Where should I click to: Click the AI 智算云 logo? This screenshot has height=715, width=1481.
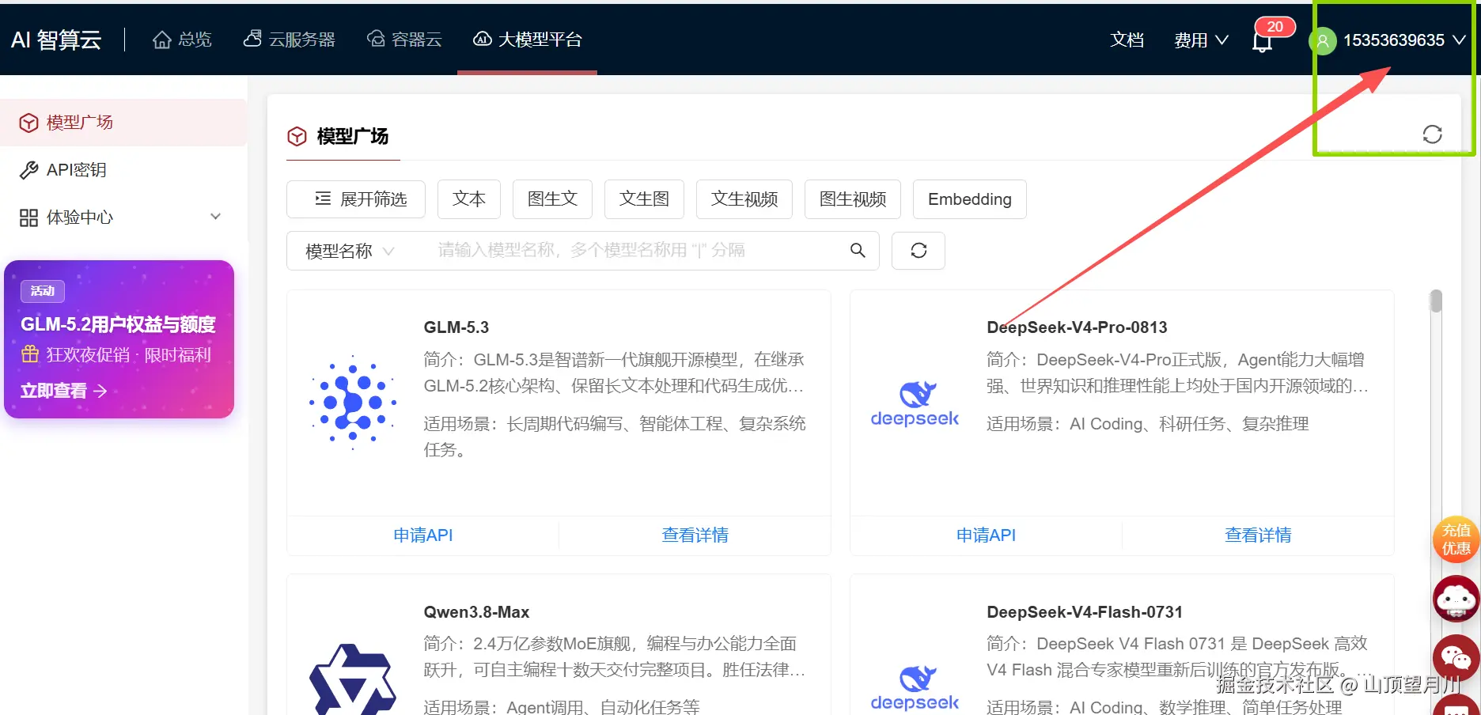[56, 40]
